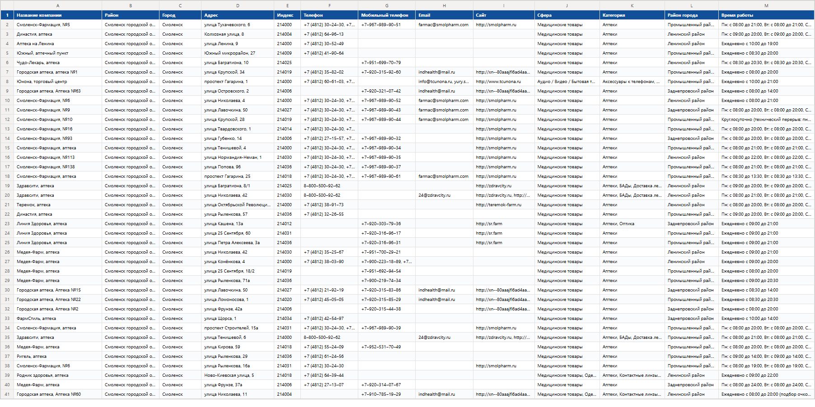This screenshot has width=815, height=407.
Task: Select cell 'Теремок, аптека'
Action: click(x=58, y=205)
